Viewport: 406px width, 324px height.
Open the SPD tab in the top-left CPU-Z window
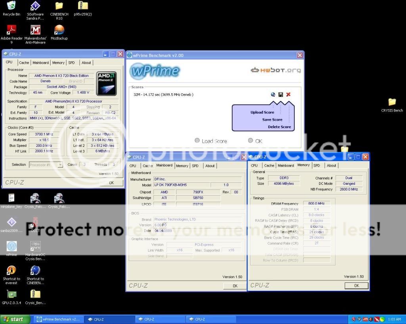tap(71, 63)
